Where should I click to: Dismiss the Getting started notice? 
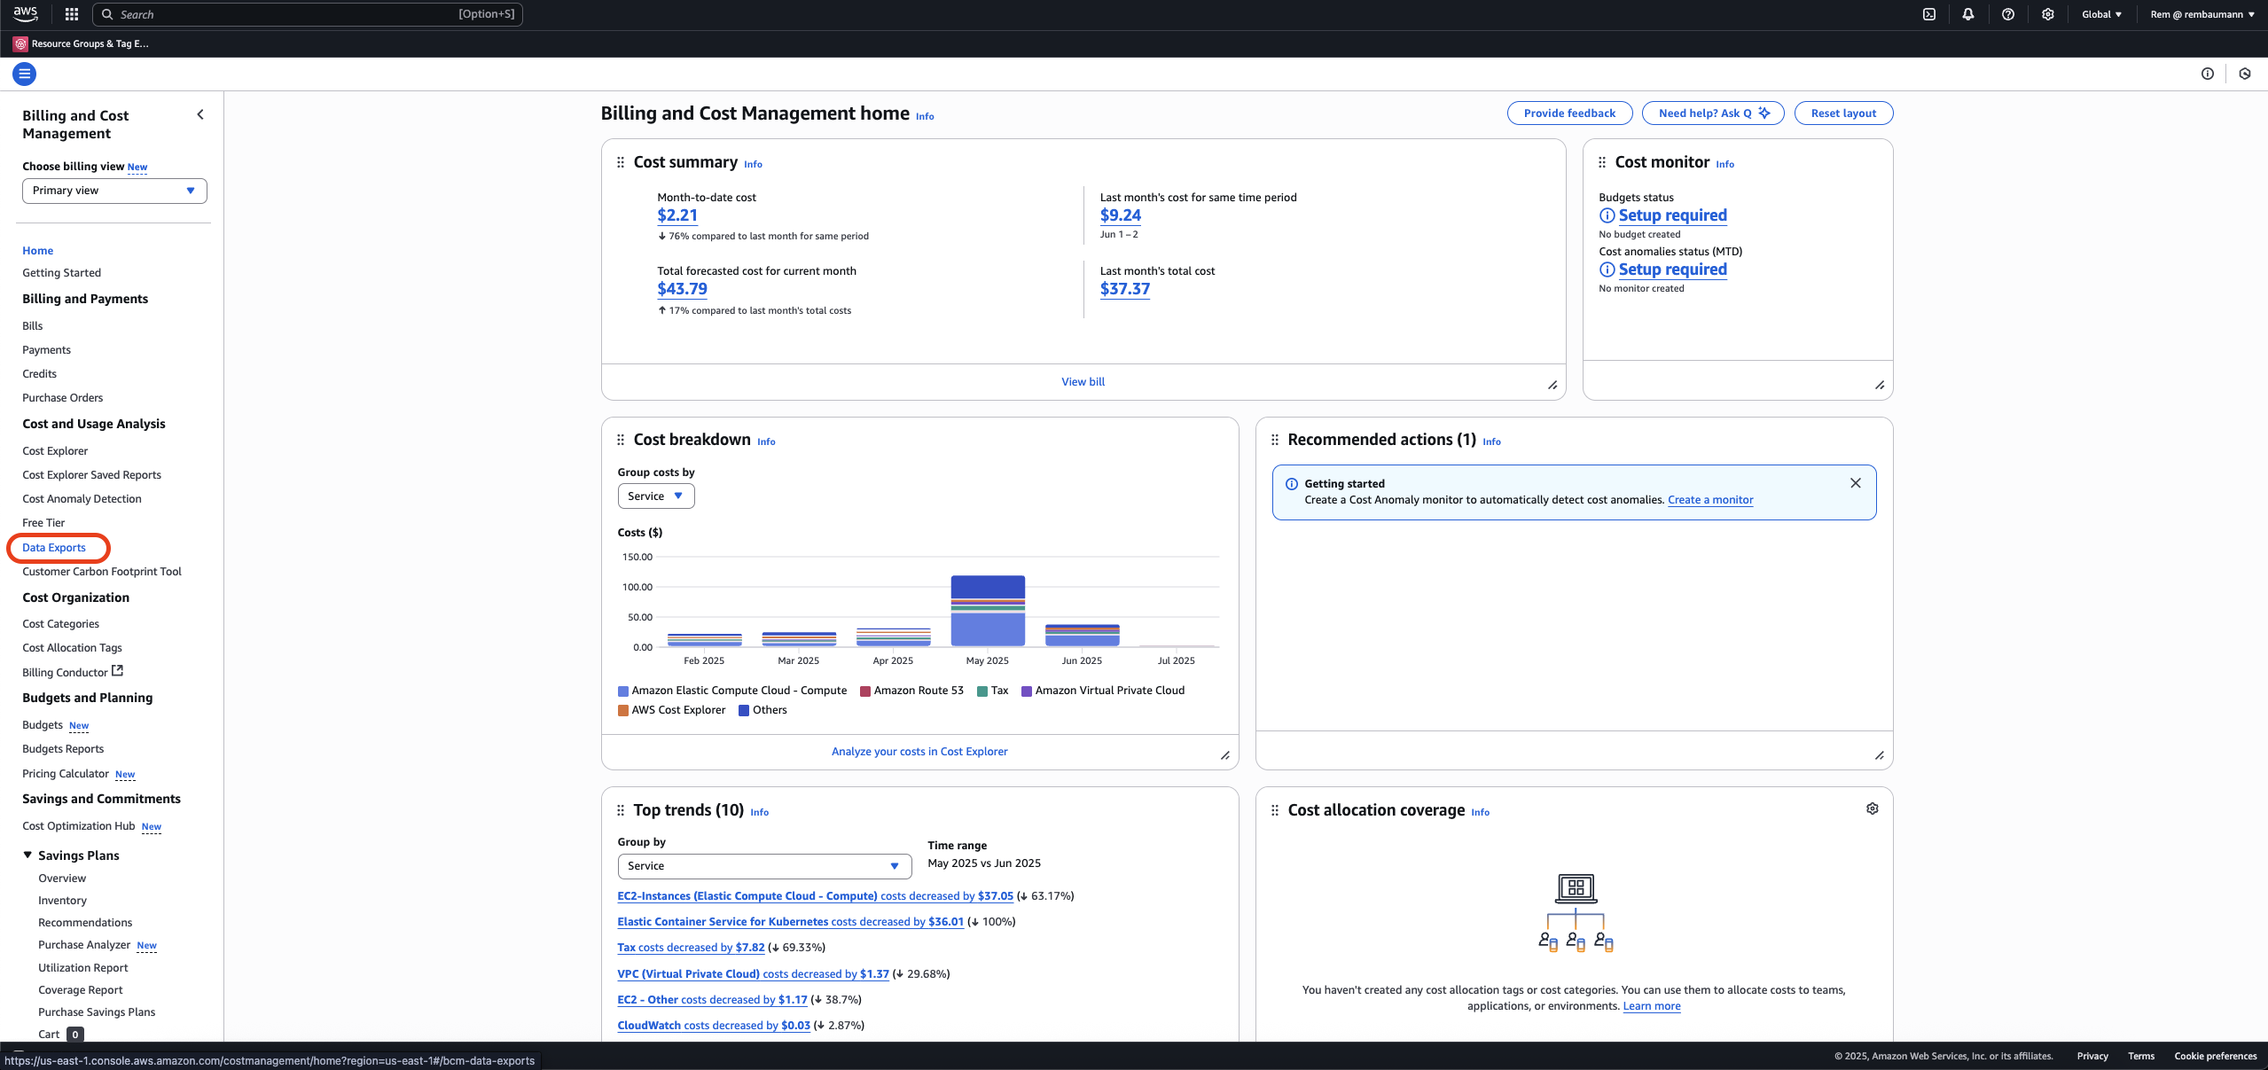coord(1856,483)
